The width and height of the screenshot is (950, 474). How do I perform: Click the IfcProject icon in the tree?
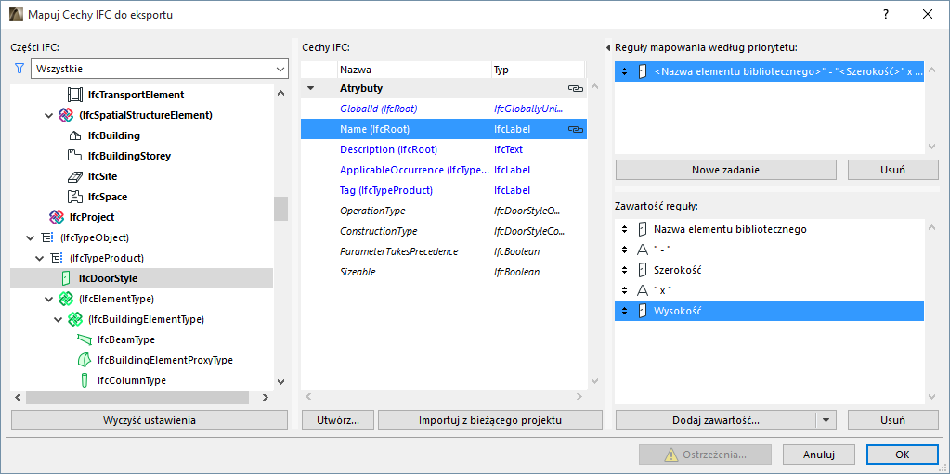[57, 217]
